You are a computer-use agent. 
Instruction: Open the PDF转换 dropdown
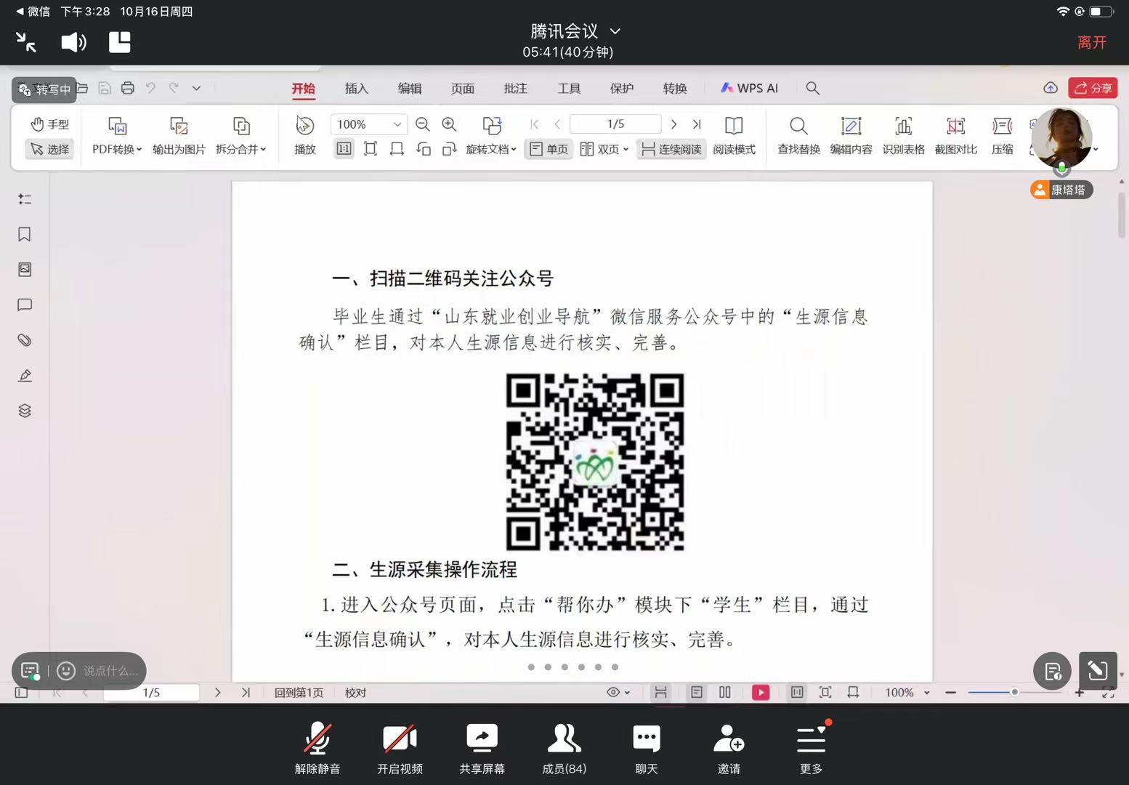coord(117,136)
